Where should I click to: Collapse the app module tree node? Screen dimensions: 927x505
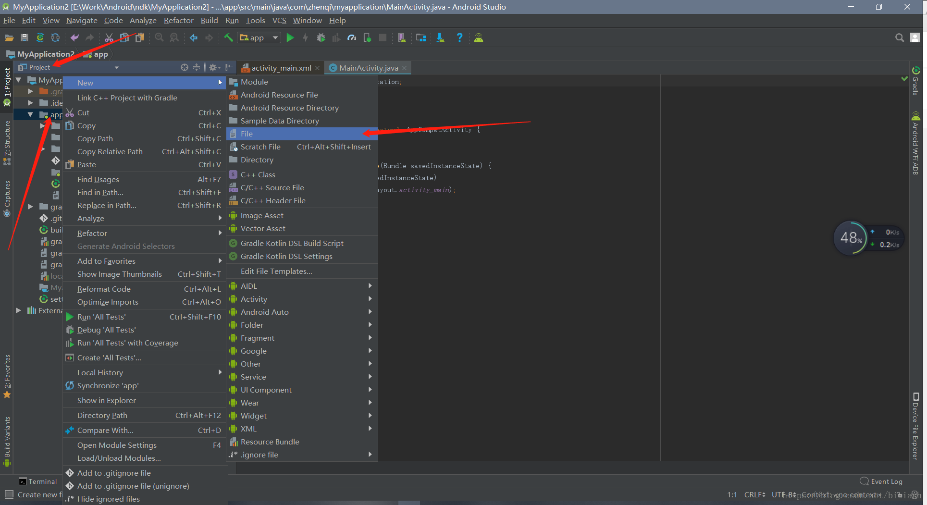(x=30, y=115)
